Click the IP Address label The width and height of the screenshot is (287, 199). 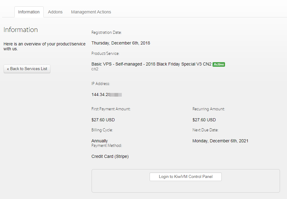click(x=101, y=84)
